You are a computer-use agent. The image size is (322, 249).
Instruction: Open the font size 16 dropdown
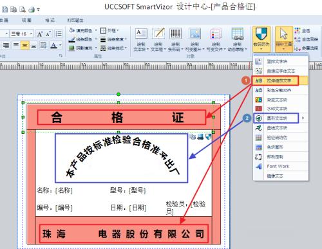(31, 33)
